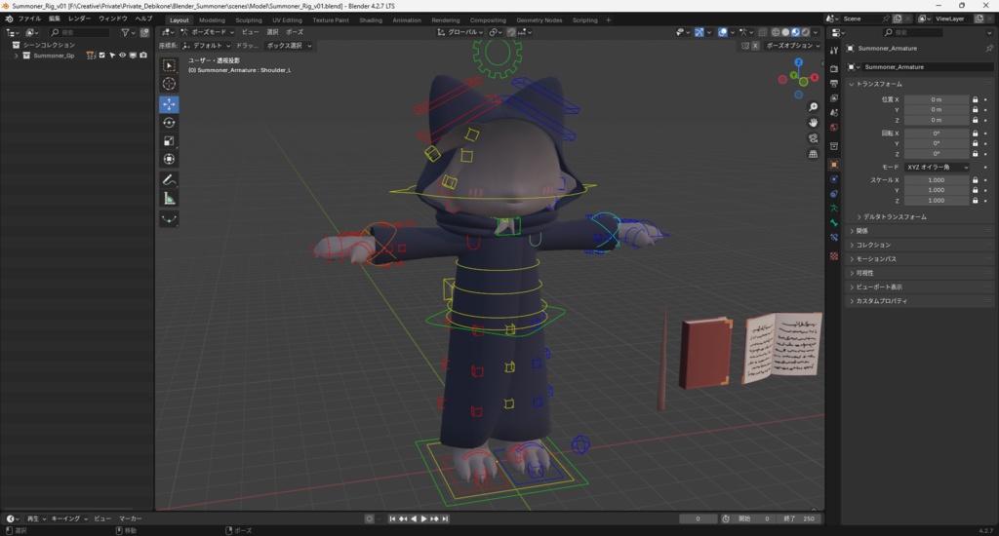Viewport: 999px width, 536px height.
Task: Open Bone properties tab
Action: click(834, 223)
